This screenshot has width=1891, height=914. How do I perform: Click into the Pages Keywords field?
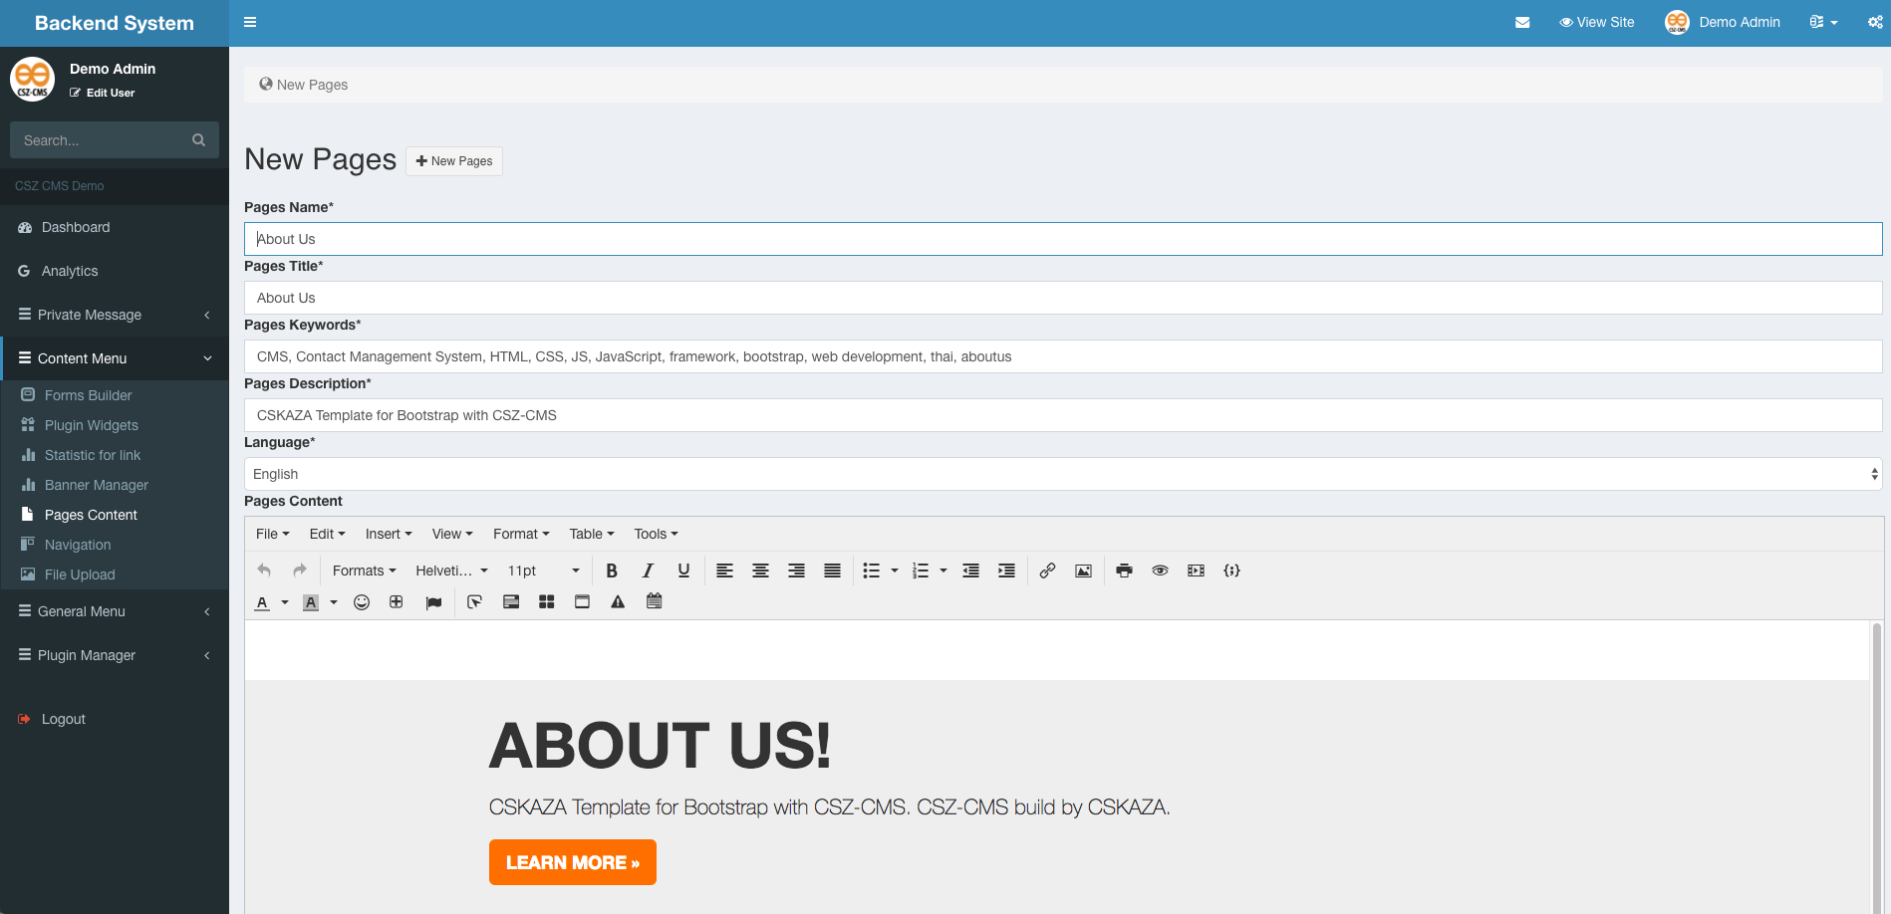click(1063, 356)
